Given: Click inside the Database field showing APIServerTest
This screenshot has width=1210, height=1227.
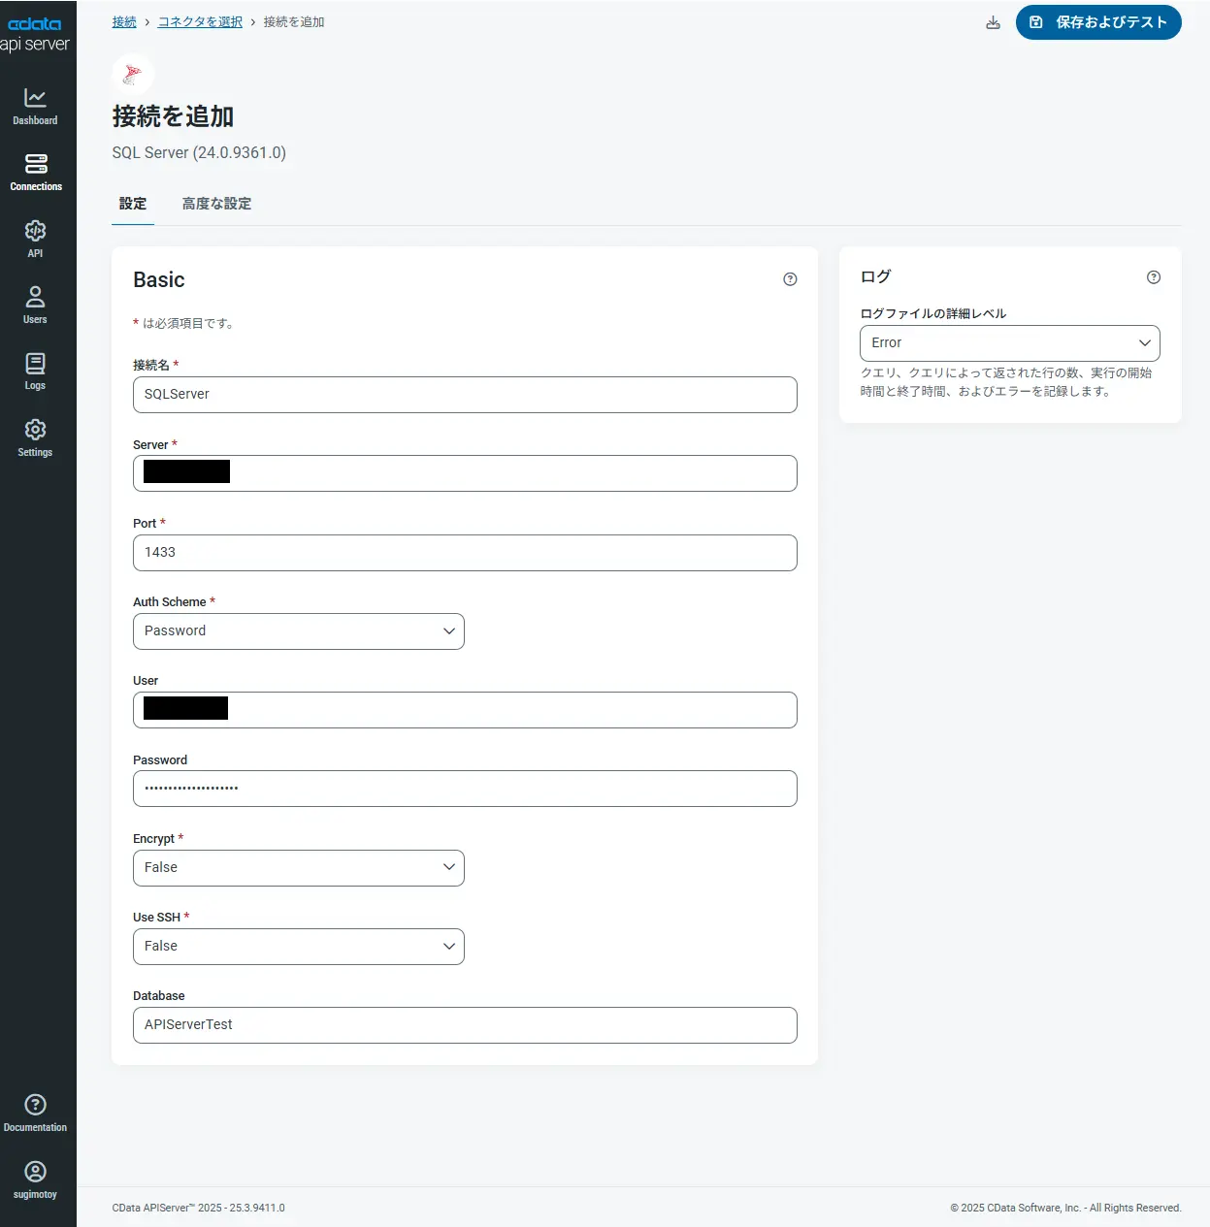Looking at the screenshot, I should coord(464,1024).
